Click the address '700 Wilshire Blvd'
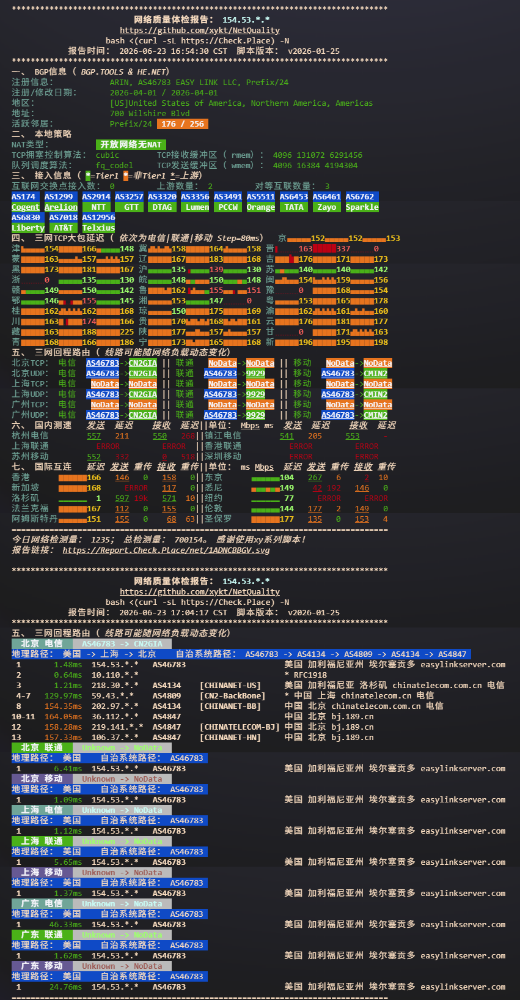 [150, 113]
